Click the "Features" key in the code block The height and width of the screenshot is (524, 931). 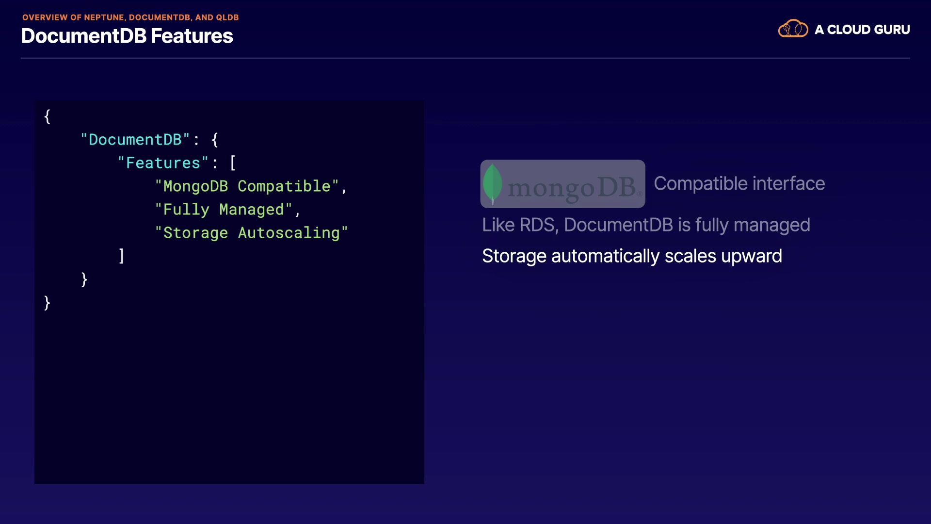click(x=163, y=163)
